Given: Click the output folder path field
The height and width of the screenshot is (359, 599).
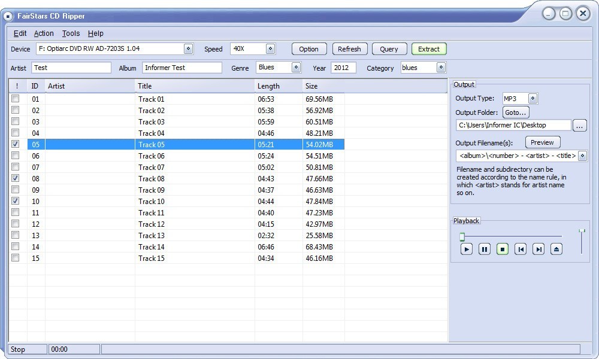Looking at the screenshot, I should pos(513,125).
